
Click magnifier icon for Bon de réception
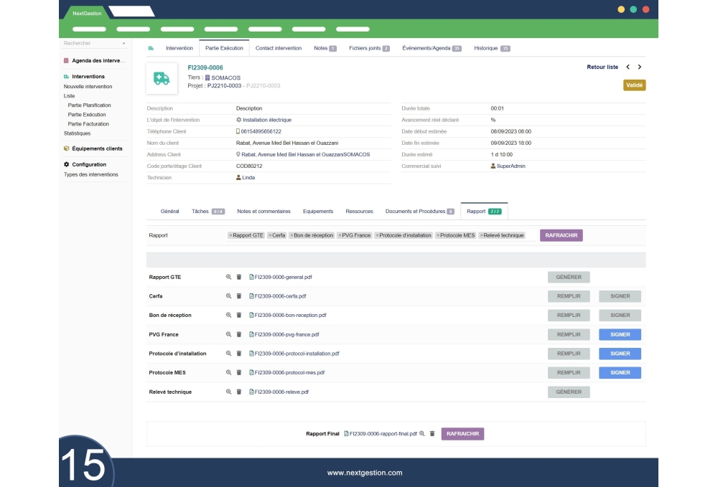[x=229, y=316]
